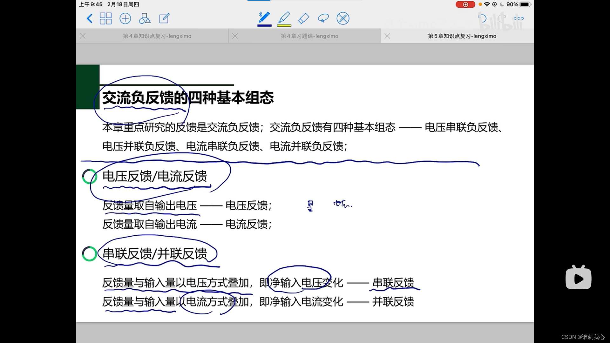Screen dimensions: 610x343
Task: Select the lasso selection tool
Action: (x=323, y=18)
